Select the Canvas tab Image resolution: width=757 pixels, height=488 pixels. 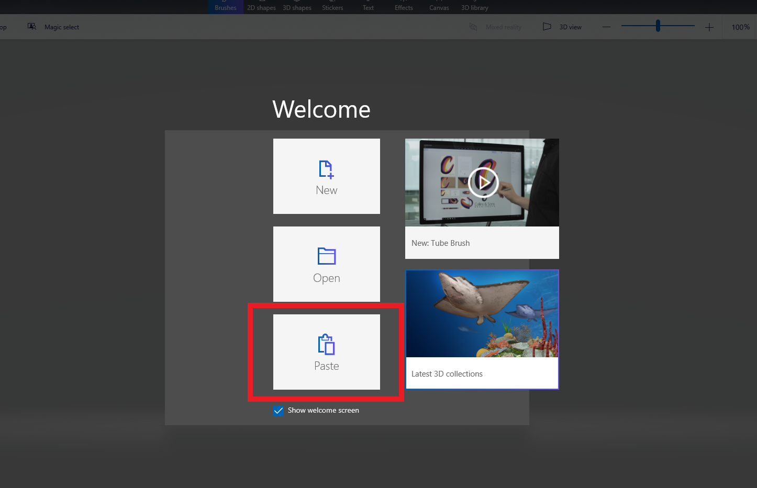coord(439,7)
